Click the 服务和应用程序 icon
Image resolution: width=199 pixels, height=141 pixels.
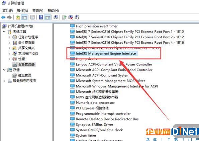[x=9, y=81]
